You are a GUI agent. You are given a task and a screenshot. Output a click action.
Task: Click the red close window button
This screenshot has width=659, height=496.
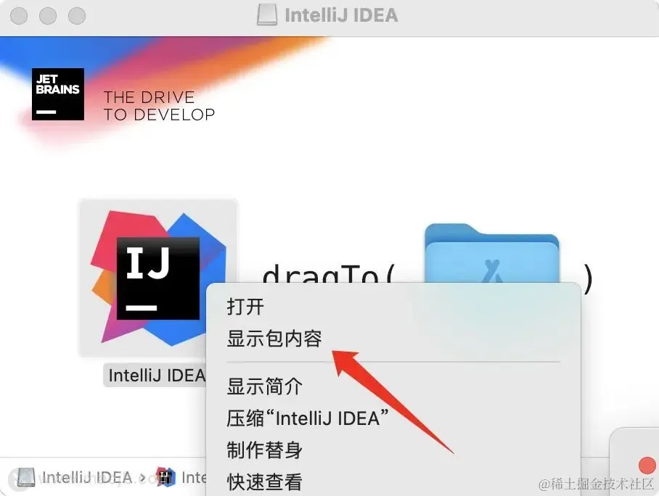tap(19, 16)
